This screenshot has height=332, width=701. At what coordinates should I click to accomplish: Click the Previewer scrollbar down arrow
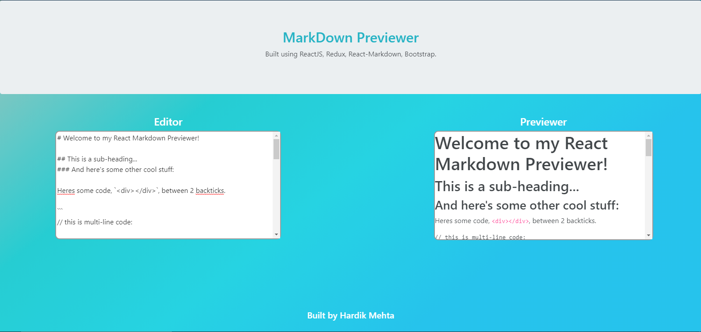pos(648,235)
